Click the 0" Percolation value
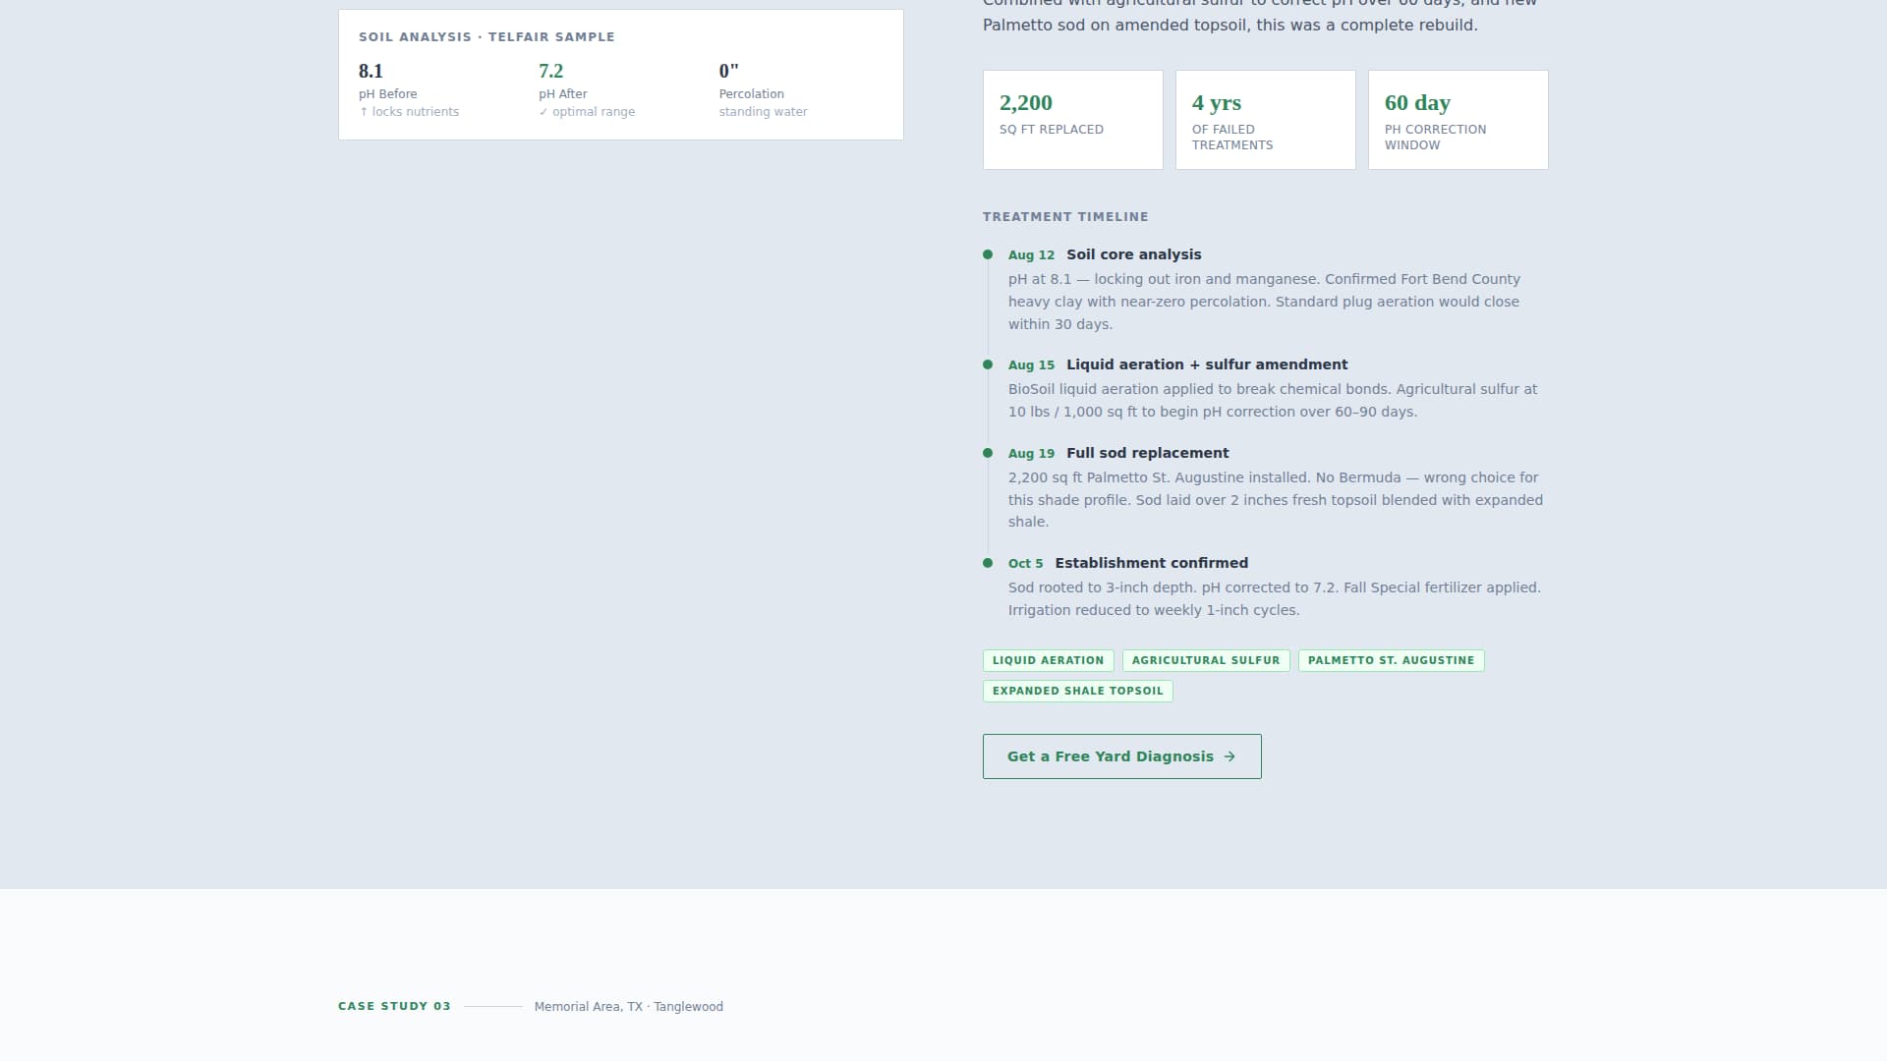 pyautogui.click(x=728, y=71)
